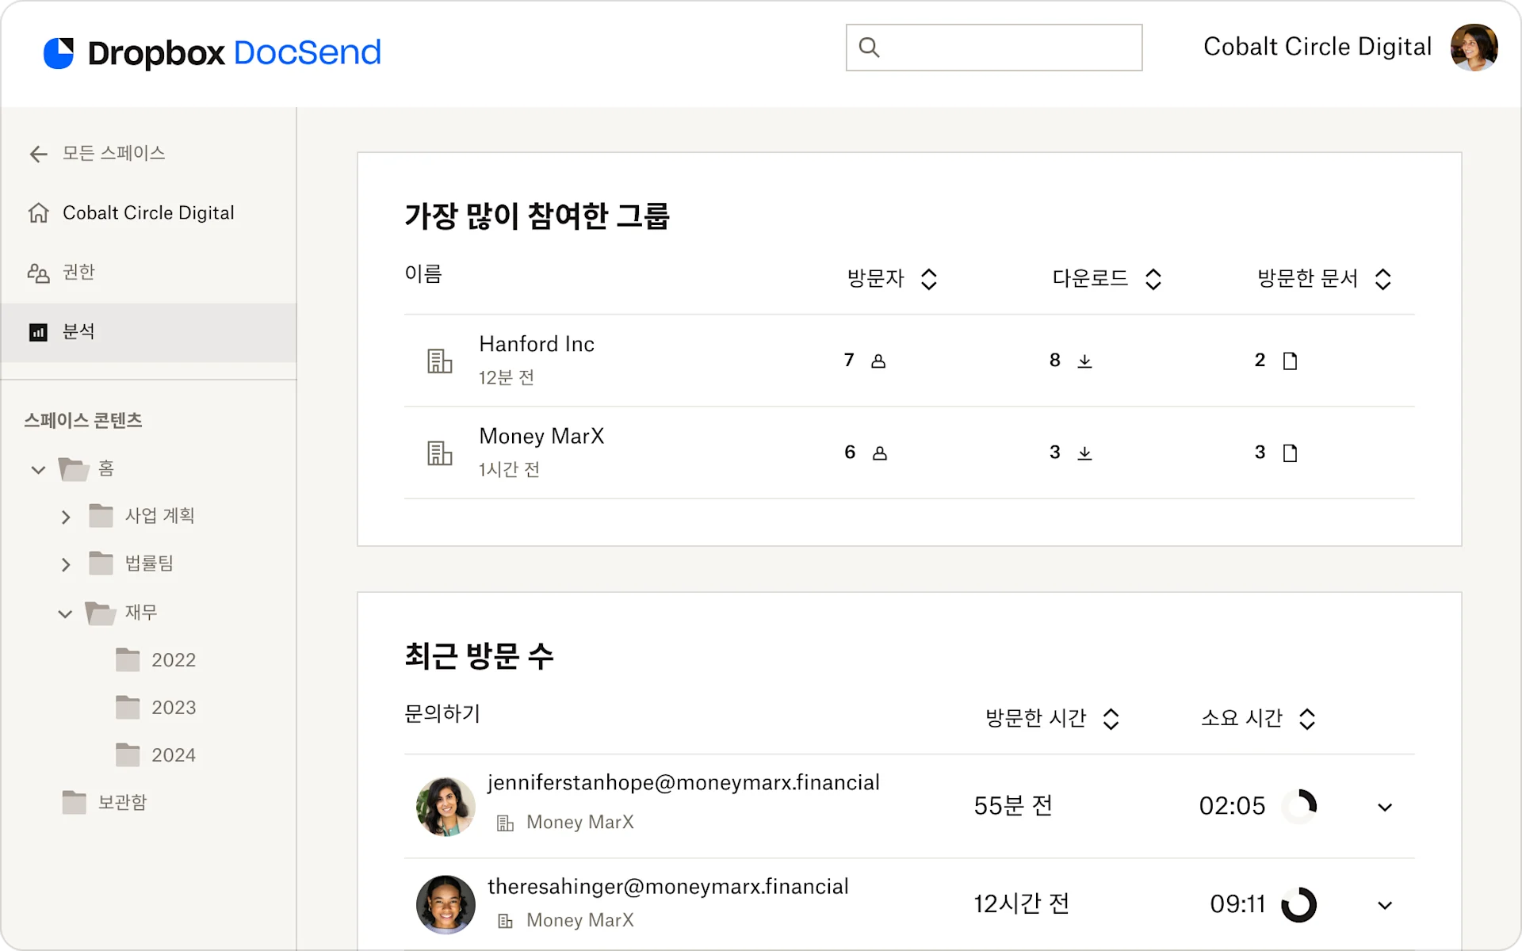Select 법률팀 tree label
The width and height of the screenshot is (1522, 951).
pyautogui.click(x=149, y=563)
